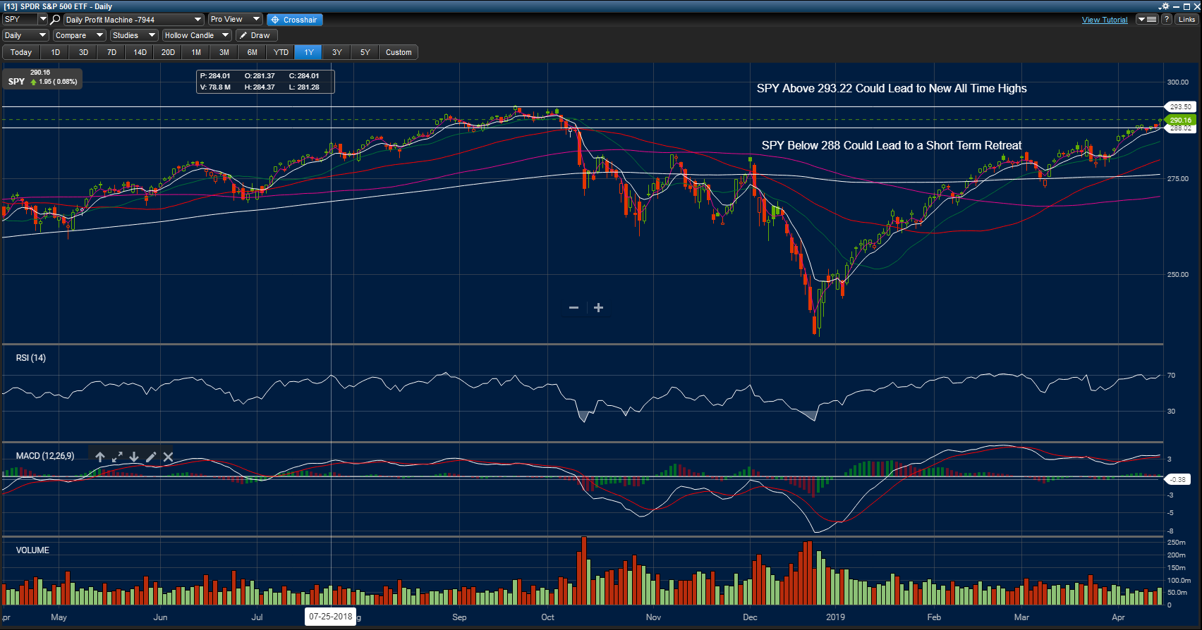Expand MACD panel with the expand arrows
Viewport: 1202px width, 630px height.
tap(117, 457)
